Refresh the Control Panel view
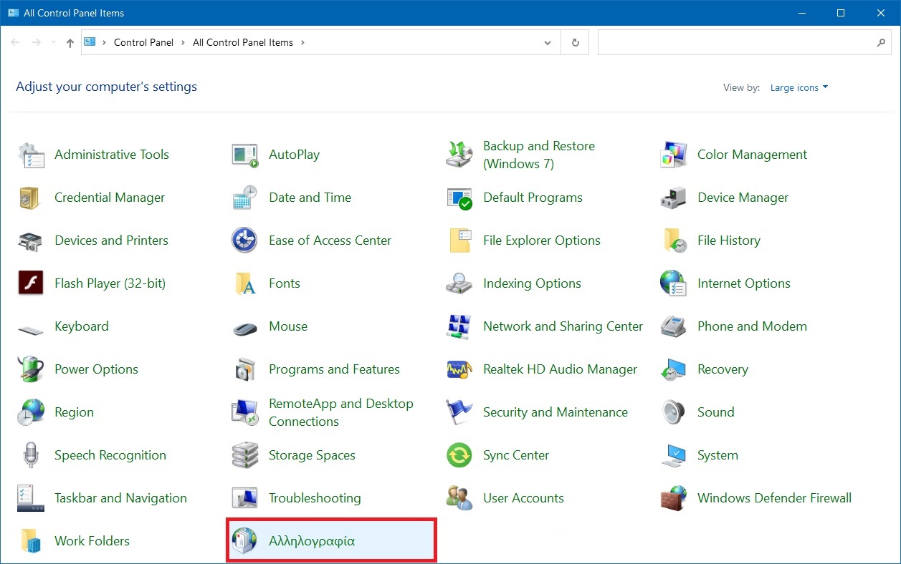901x564 pixels. pyautogui.click(x=575, y=43)
